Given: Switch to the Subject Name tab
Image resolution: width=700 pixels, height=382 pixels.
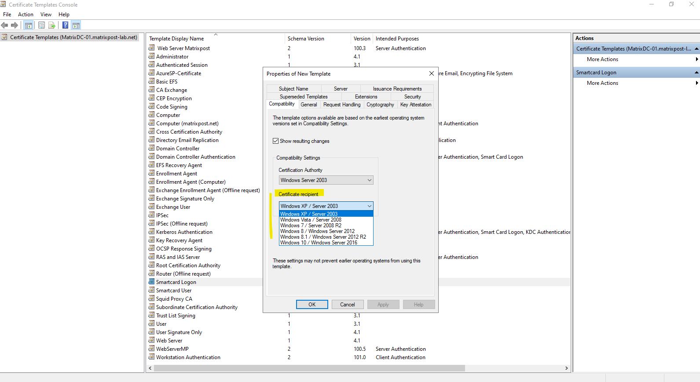Looking at the screenshot, I should 293,89.
